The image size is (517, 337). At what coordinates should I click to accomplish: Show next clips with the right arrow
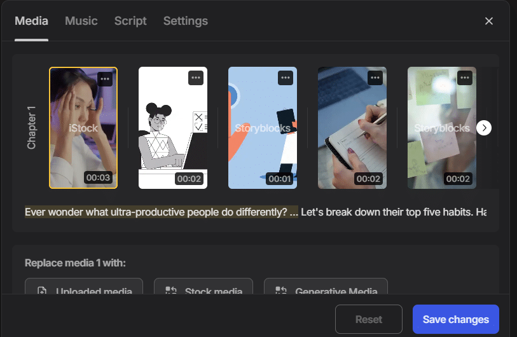[x=484, y=128]
